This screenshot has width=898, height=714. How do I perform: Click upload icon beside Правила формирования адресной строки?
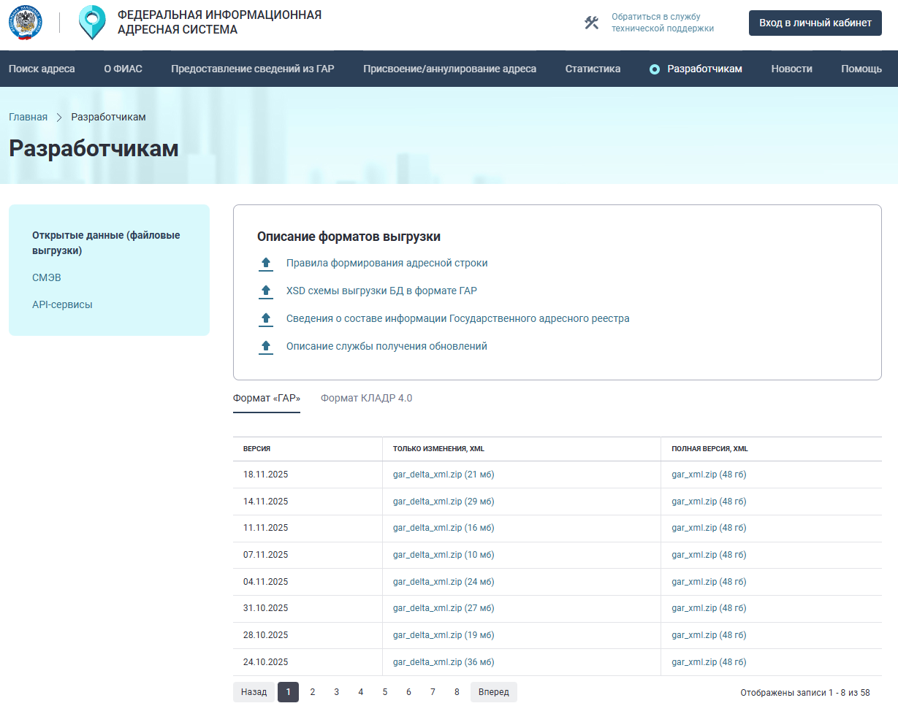266,264
